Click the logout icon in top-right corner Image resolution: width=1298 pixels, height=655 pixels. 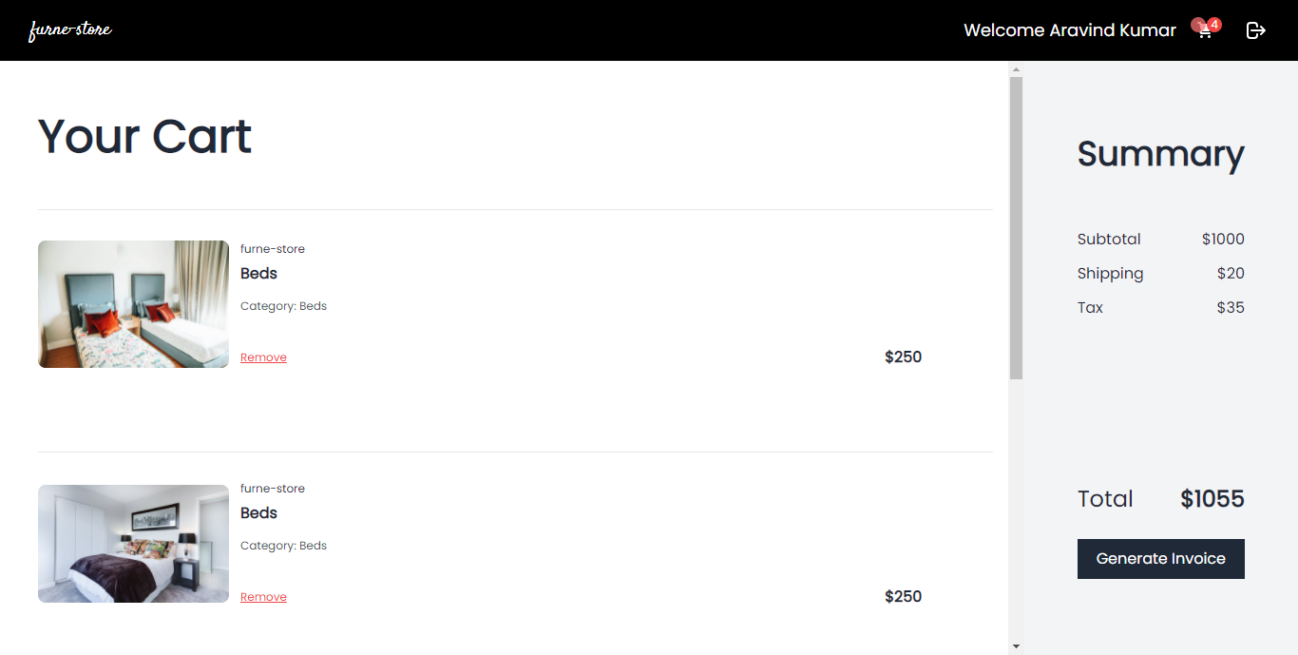coord(1255,30)
